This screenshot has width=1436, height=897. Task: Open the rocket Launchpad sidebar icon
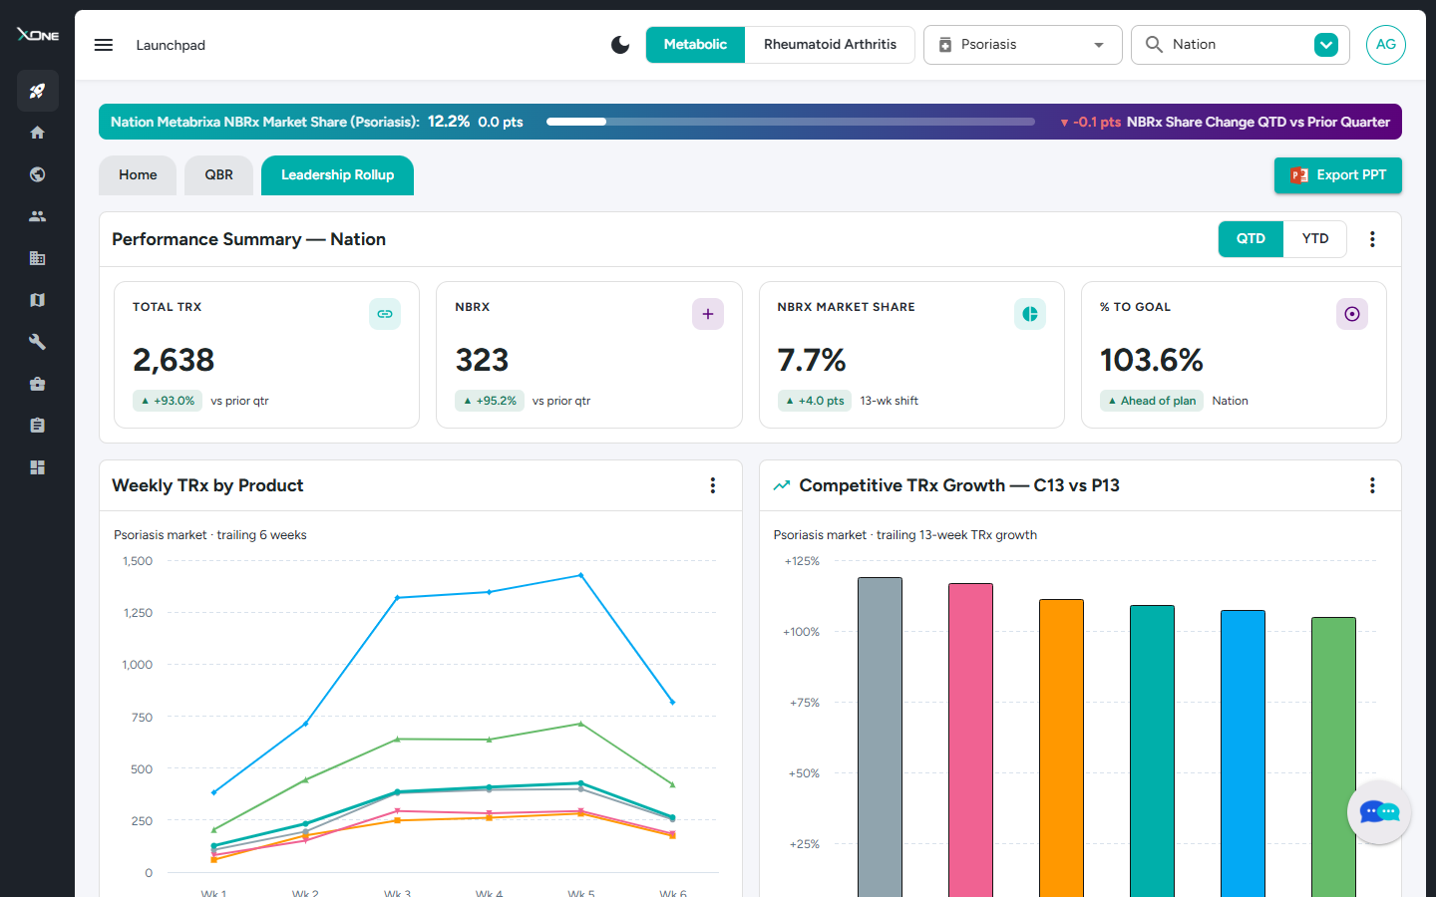coord(38,91)
